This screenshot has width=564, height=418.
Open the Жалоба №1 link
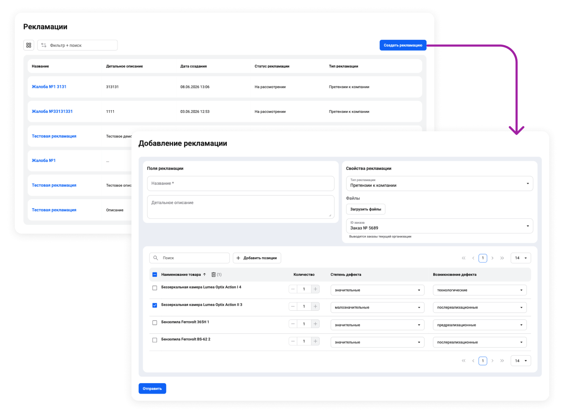tap(44, 160)
